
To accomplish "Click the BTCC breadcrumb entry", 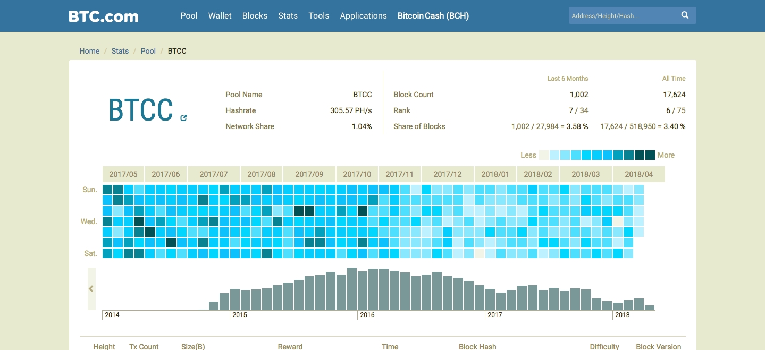I will (x=177, y=51).
